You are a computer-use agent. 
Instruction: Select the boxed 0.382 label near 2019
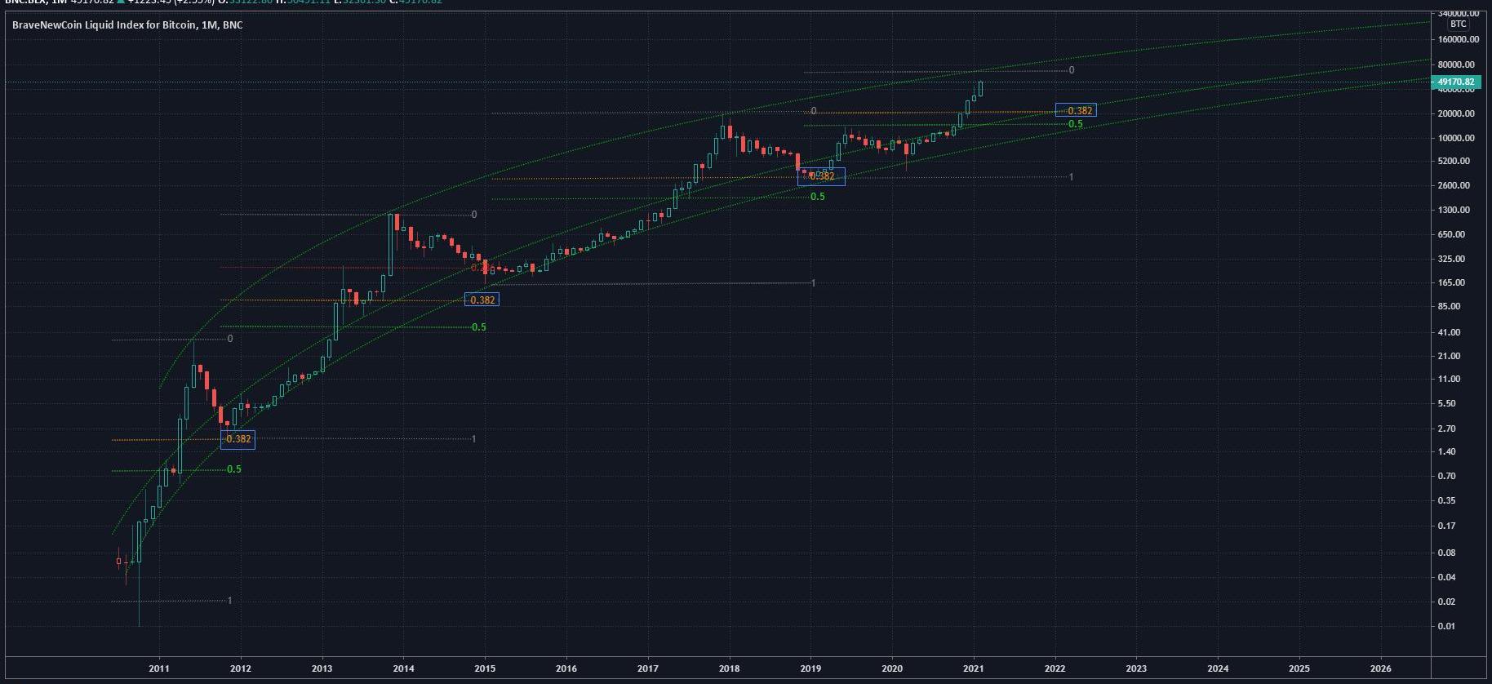click(x=821, y=175)
